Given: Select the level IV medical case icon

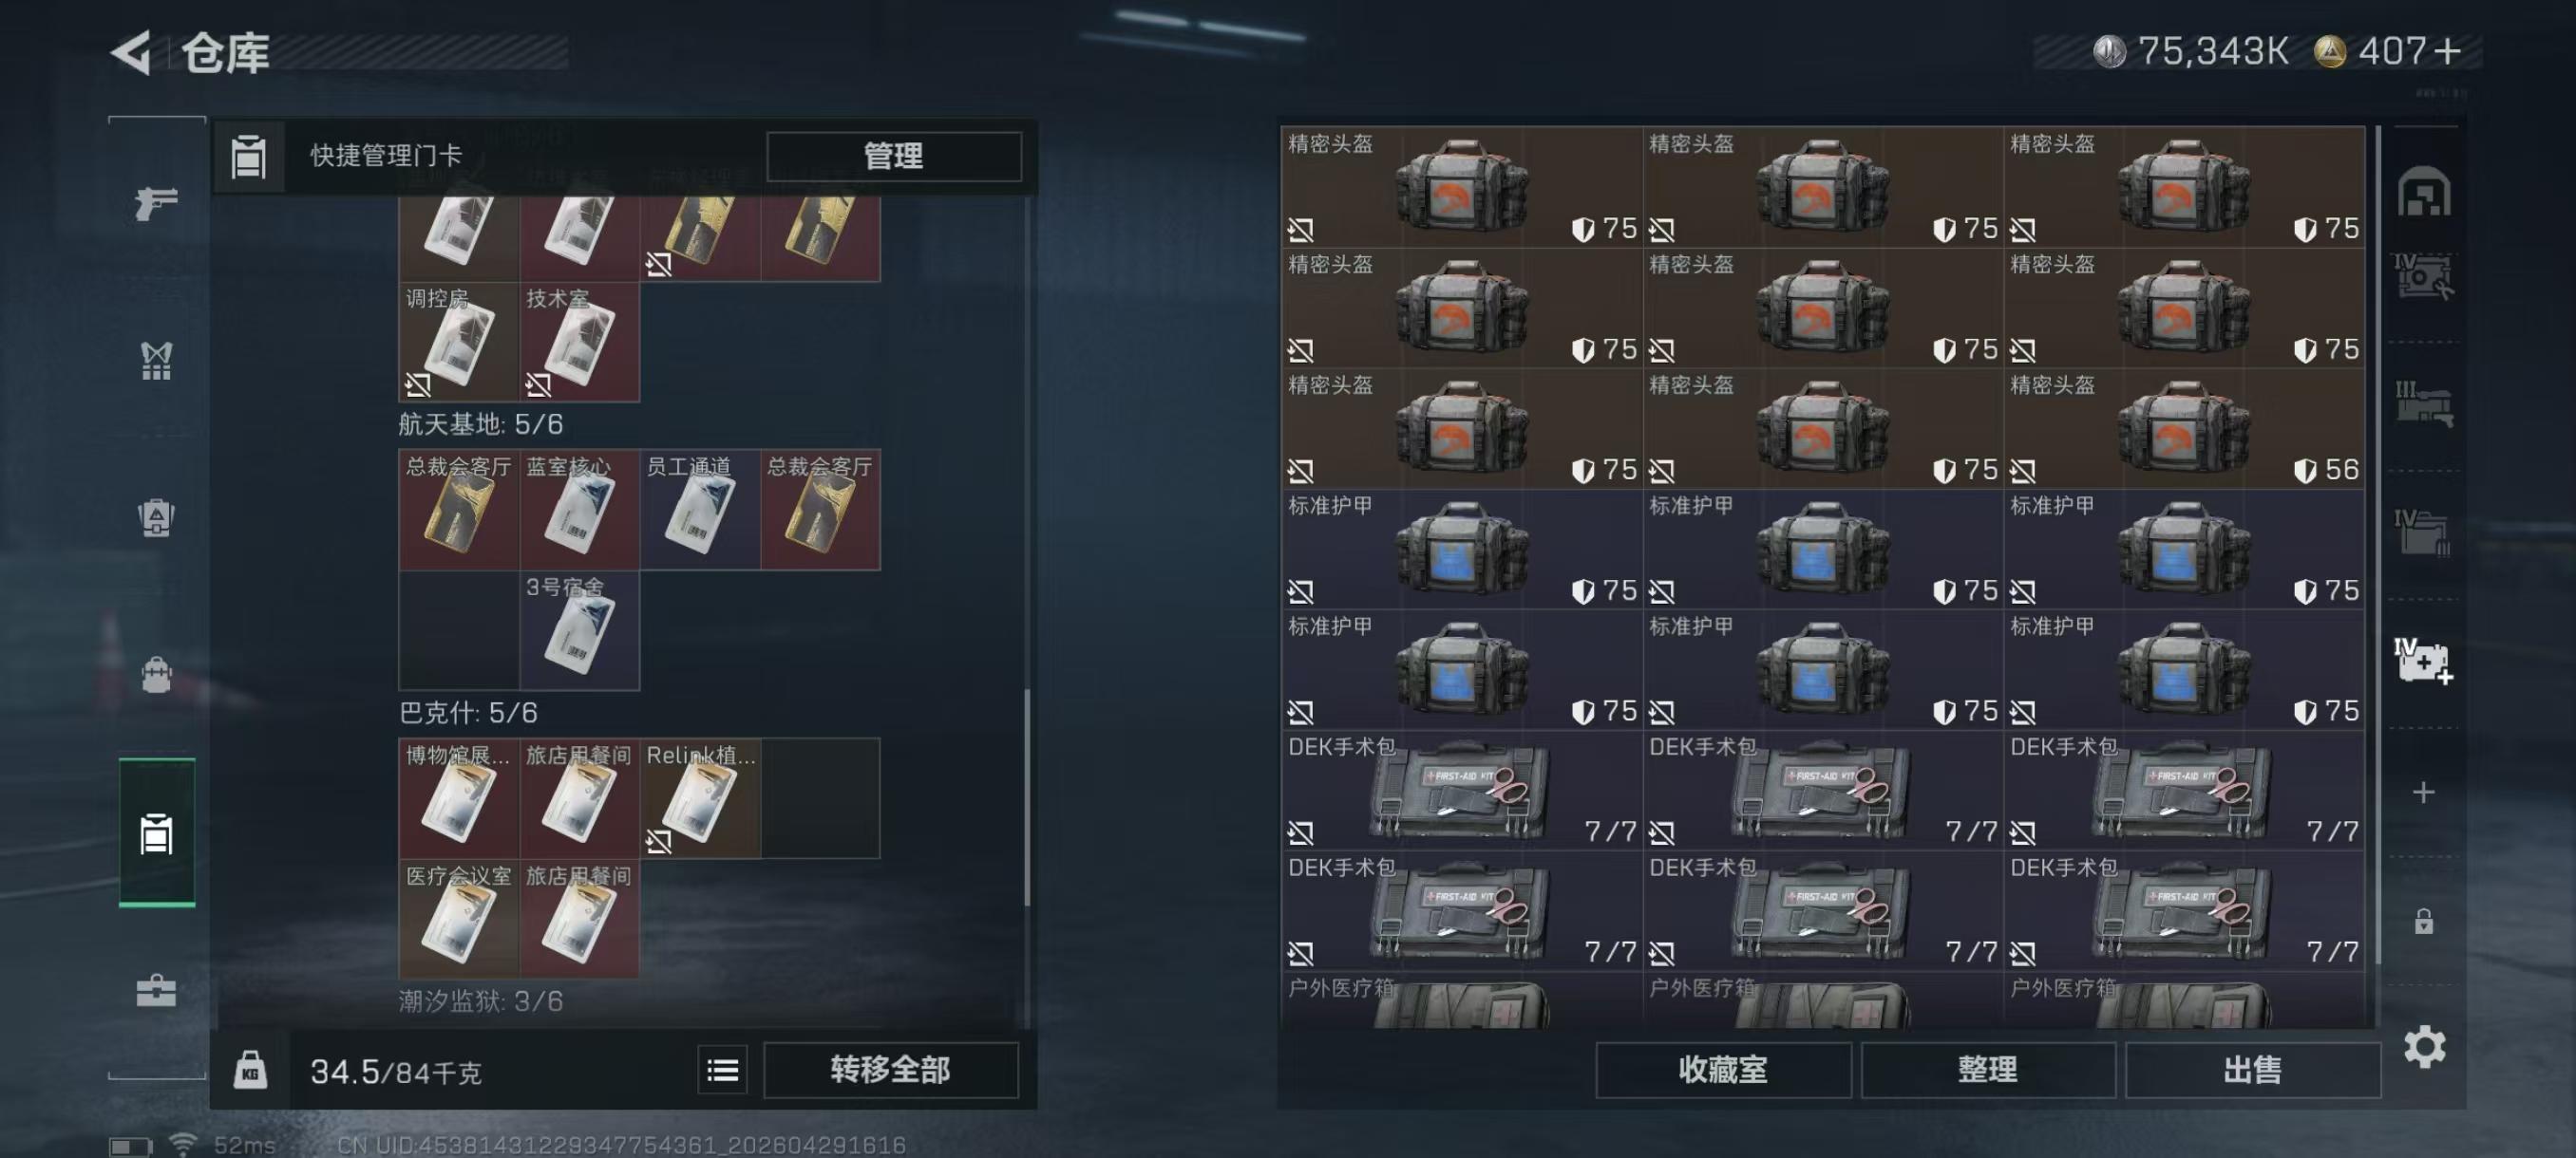Looking at the screenshot, I should [2423, 662].
